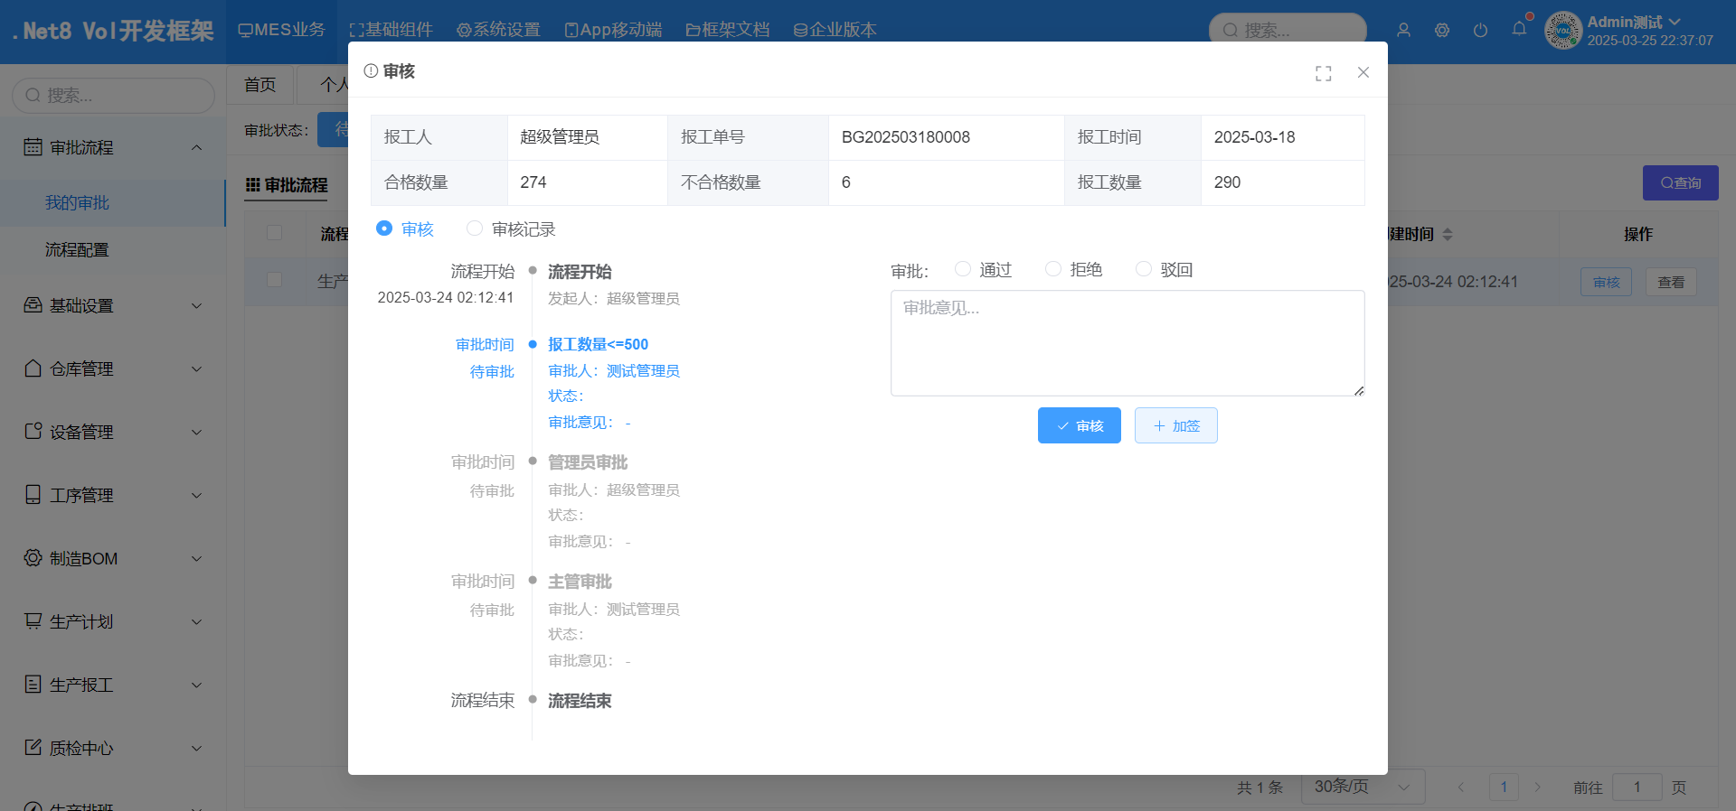Open the settings gear icon in the top bar
The image size is (1736, 811).
point(1442,30)
